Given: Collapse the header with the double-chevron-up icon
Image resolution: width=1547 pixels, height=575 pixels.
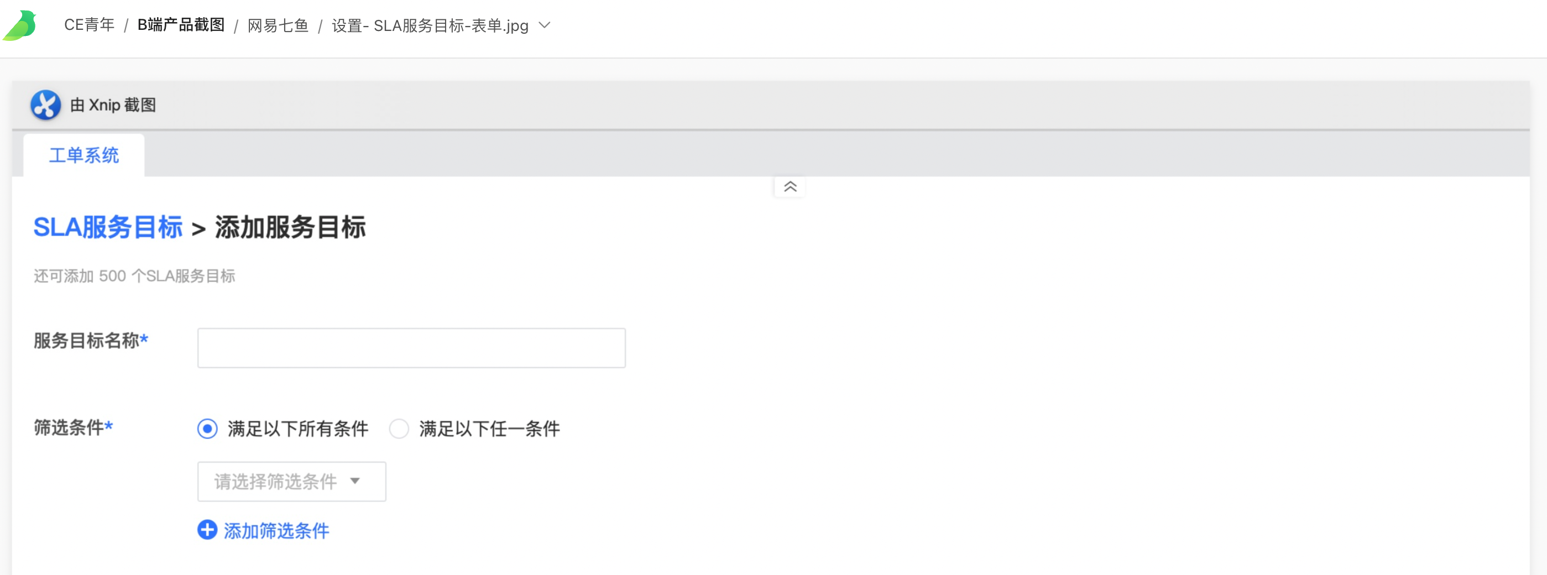Looking at the screenshot, I should (790, 187).
